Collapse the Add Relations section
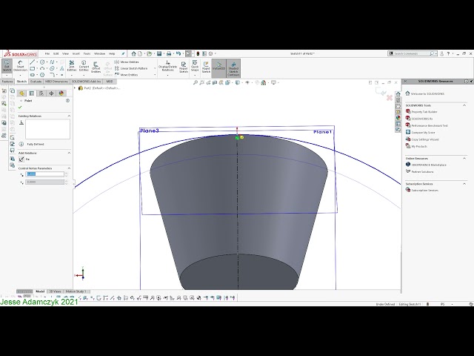 (69, 153)
